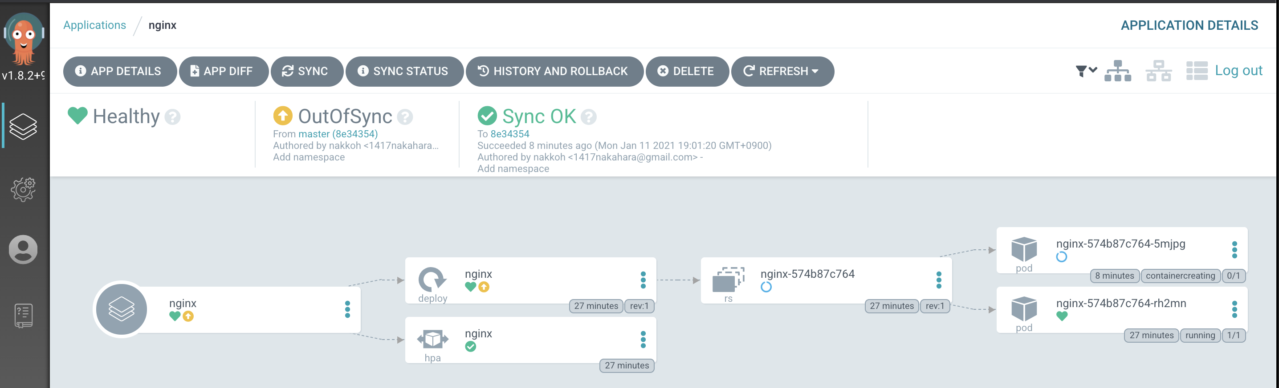Click the Argo CD octopus logo
Screen dimensions: 1279x388
[x=23, y=39]
